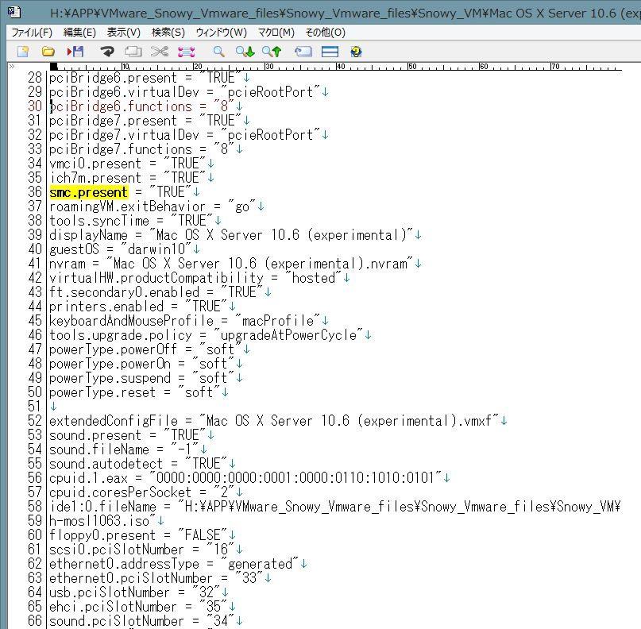
Task: Find next with the green down-arrow icon
Action: coord(245,52)
